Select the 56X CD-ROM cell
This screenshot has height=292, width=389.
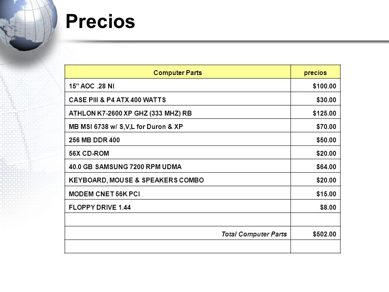point(177,152)
